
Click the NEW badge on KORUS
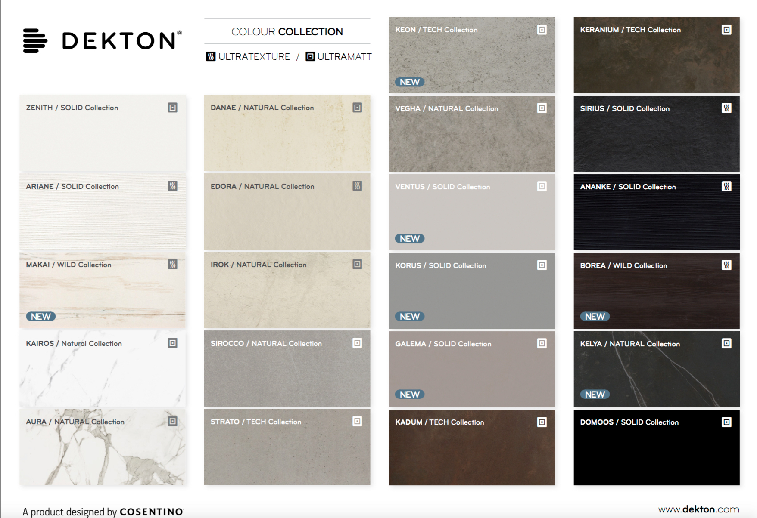click(410, 317)
